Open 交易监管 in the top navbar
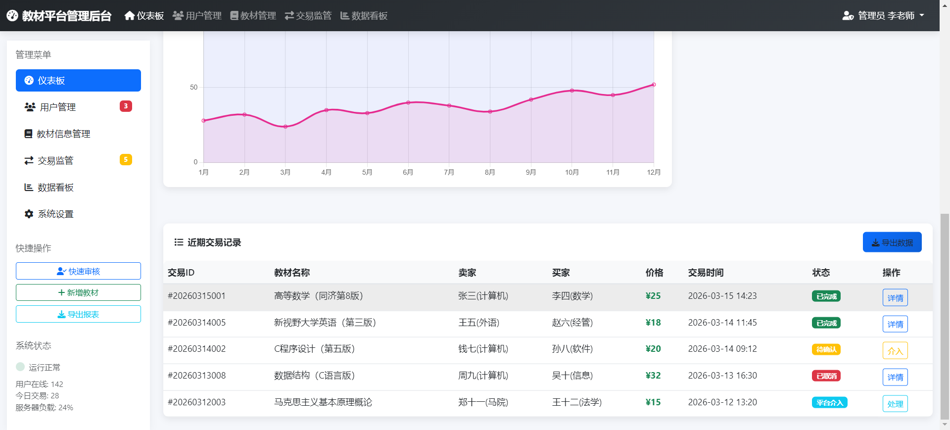 click(308, 16)
